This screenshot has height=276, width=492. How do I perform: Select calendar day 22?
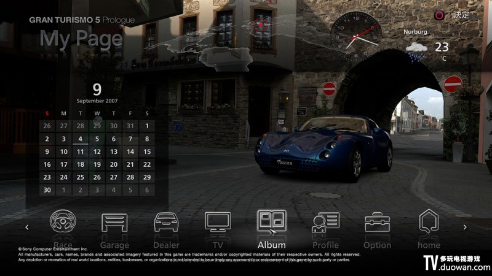click(147, 164)
